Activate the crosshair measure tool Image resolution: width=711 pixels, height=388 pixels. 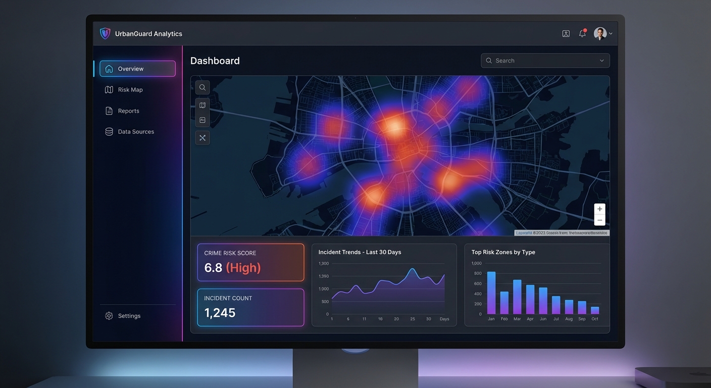pyautogui.click(x=202, y=137)
